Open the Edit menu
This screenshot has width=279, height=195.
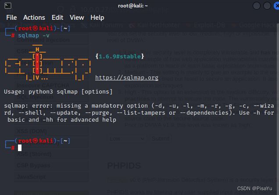[x=57, y=18]
